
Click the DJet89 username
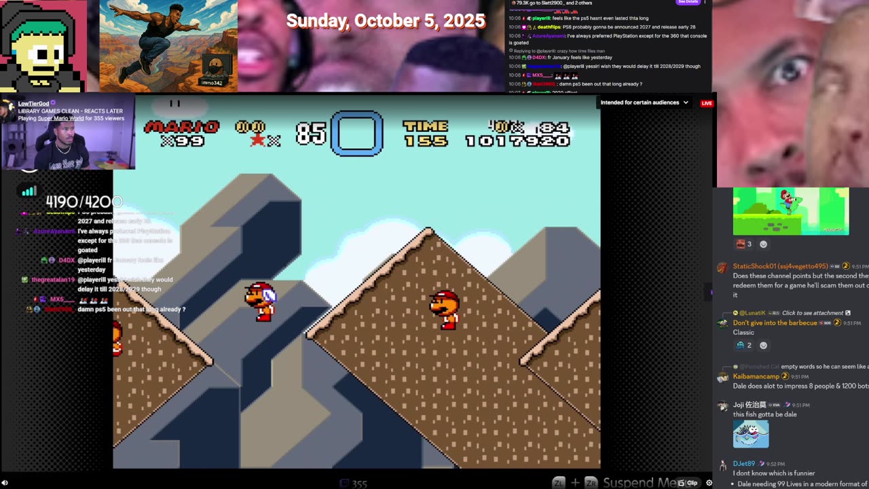(x=743, y=464)
